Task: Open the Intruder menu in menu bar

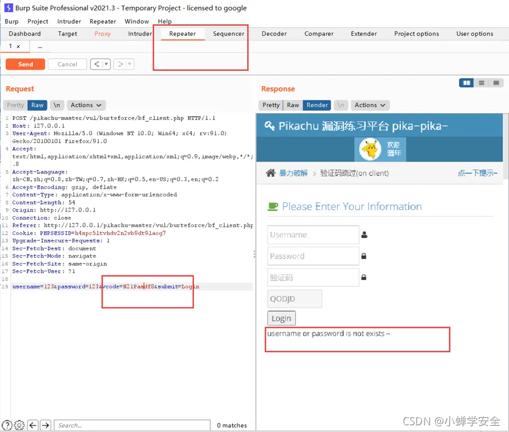Action: [x=69, y=22]
